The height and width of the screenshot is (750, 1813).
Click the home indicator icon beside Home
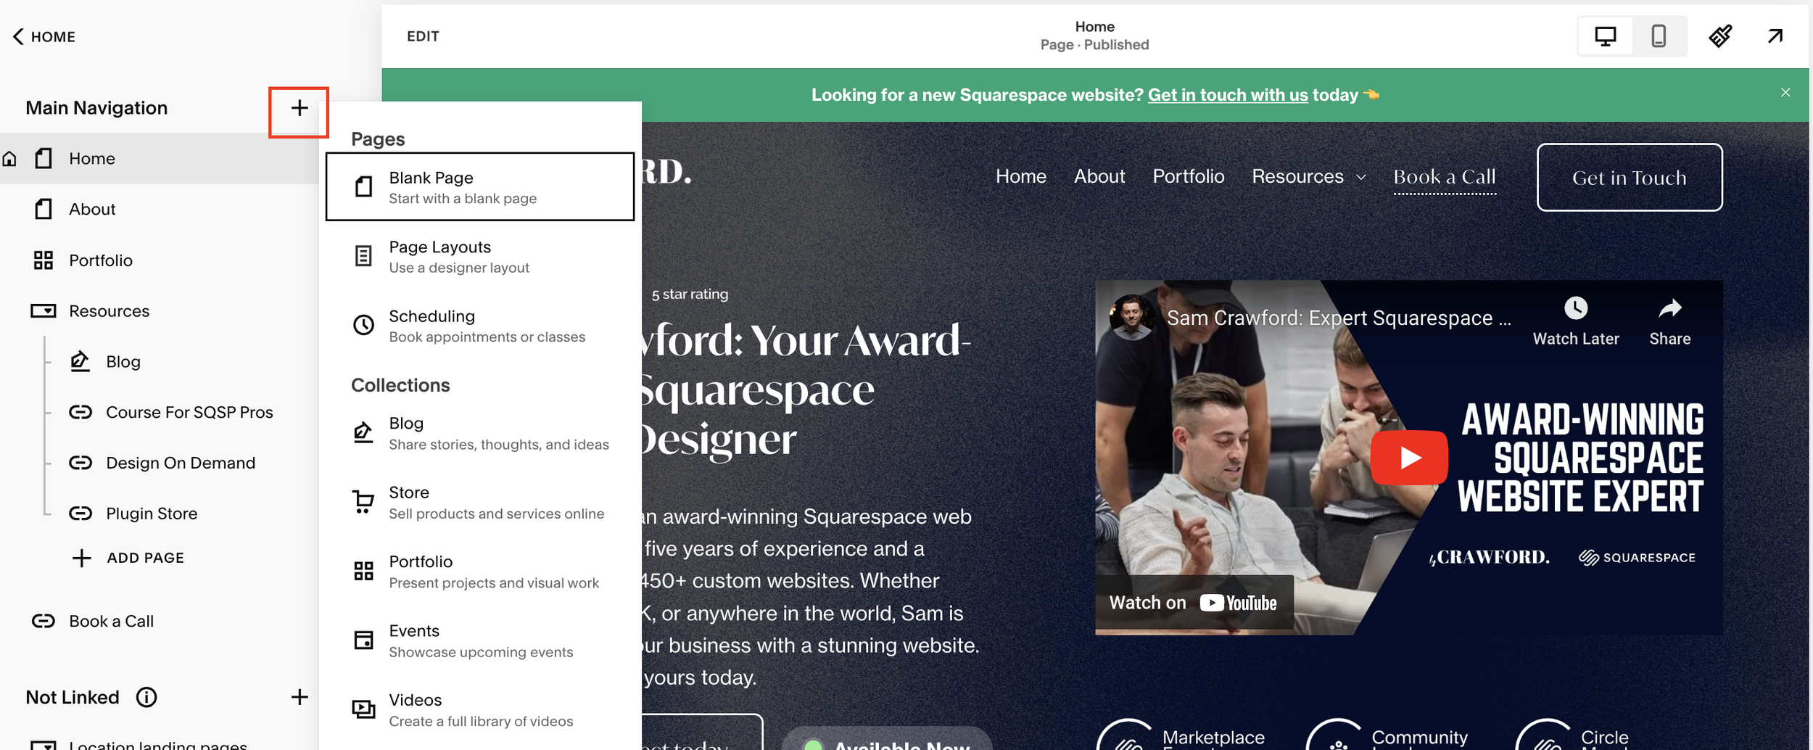tap(9, 158)
